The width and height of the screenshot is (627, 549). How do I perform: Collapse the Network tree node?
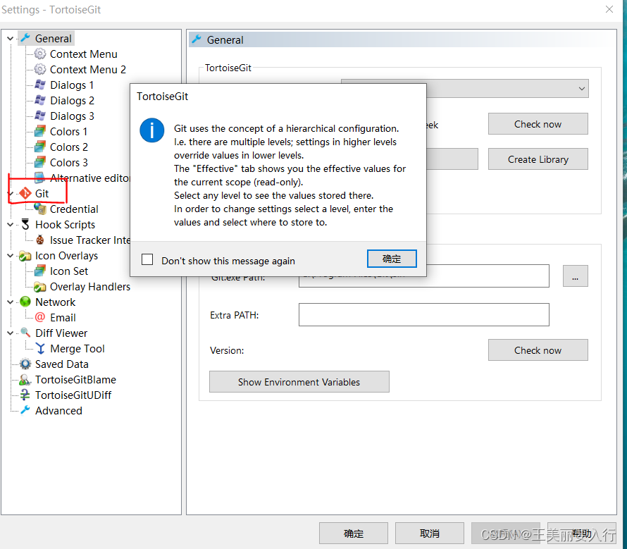(11, 302)
